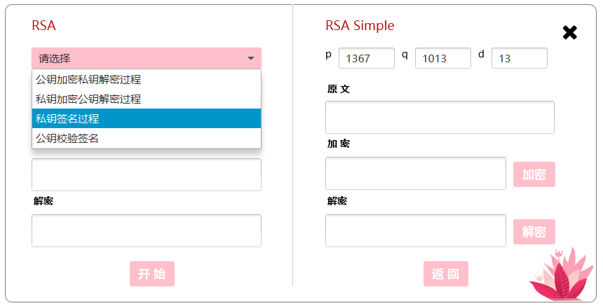The image size is (603, 306).
Task: Click the RSA Simple 加密 output box
Action: pos(416,173)
